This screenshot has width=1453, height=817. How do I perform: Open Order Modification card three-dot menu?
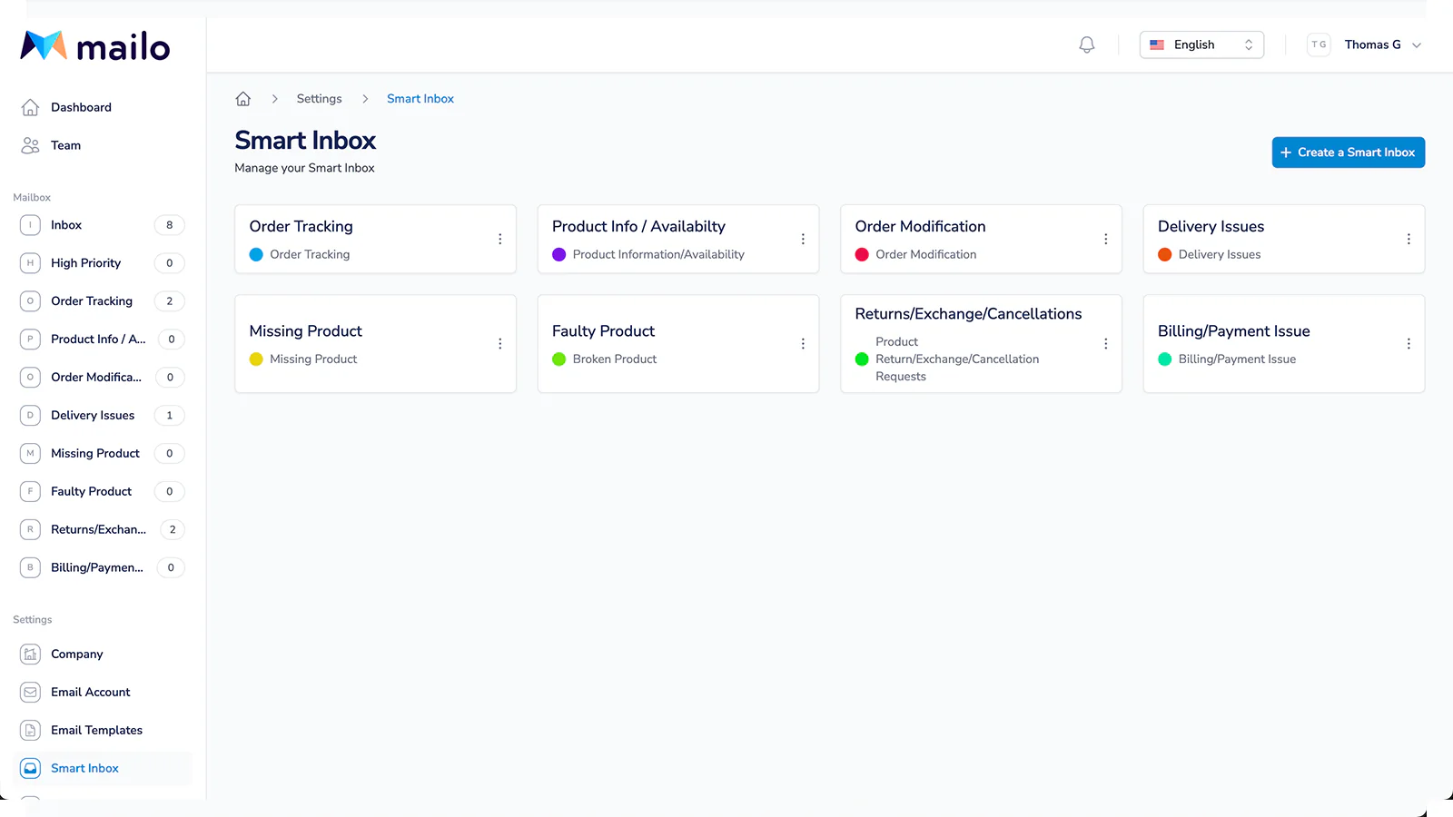pos(1105,239)
